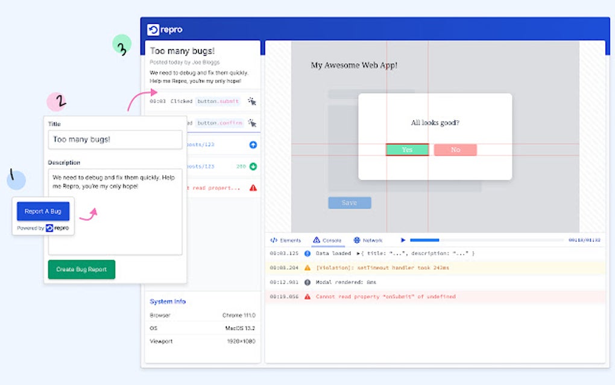Image resolution: width=615 pixels, height=385 pixels.
Task: Select the cursor icon beside button.confirm event
Action: (253, 123)
